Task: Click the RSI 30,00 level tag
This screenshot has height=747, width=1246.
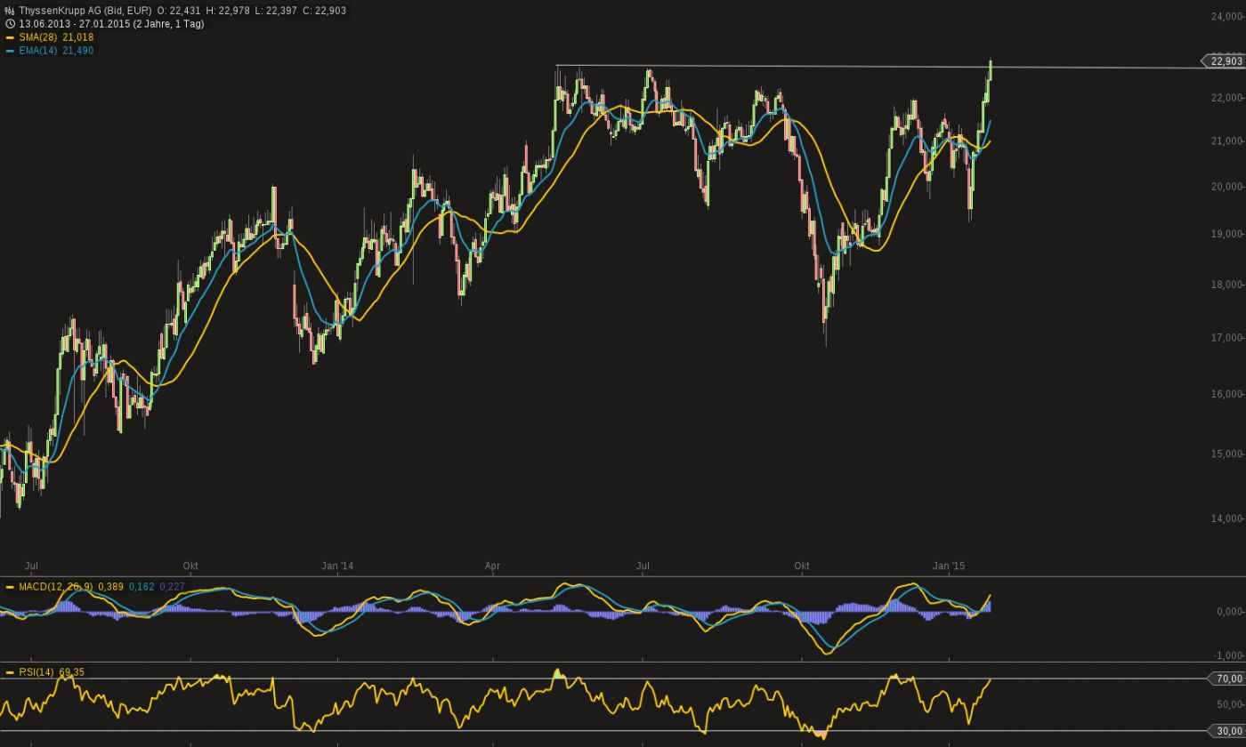Action: coord(1228,731)
